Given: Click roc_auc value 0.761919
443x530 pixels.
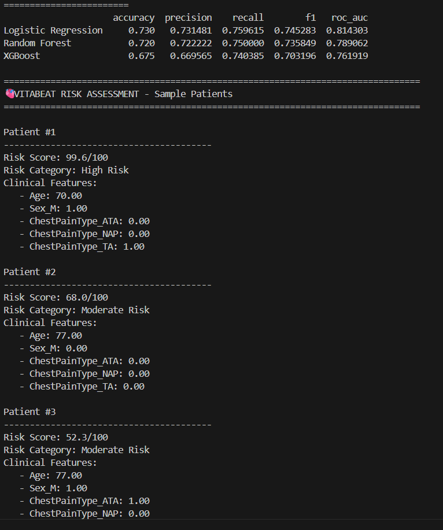Looking at the screenshot, I should pos(347,55).
